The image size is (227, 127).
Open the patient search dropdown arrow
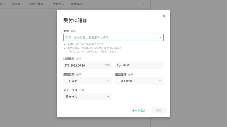[x=160, y=38]
